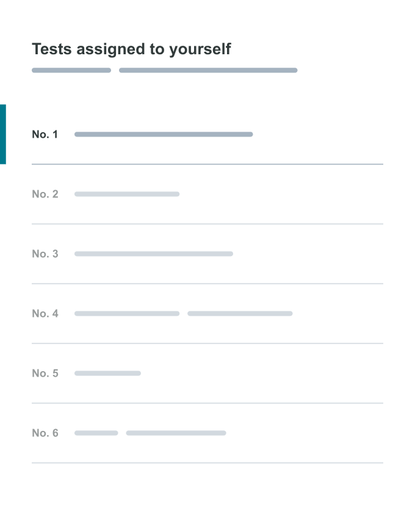Select the "No. 2" row label
The width and height of the screenshot is (415, 512).
coord(45,194)
